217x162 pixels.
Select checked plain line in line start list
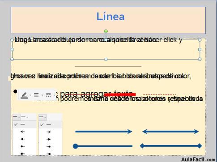[25, 124]
